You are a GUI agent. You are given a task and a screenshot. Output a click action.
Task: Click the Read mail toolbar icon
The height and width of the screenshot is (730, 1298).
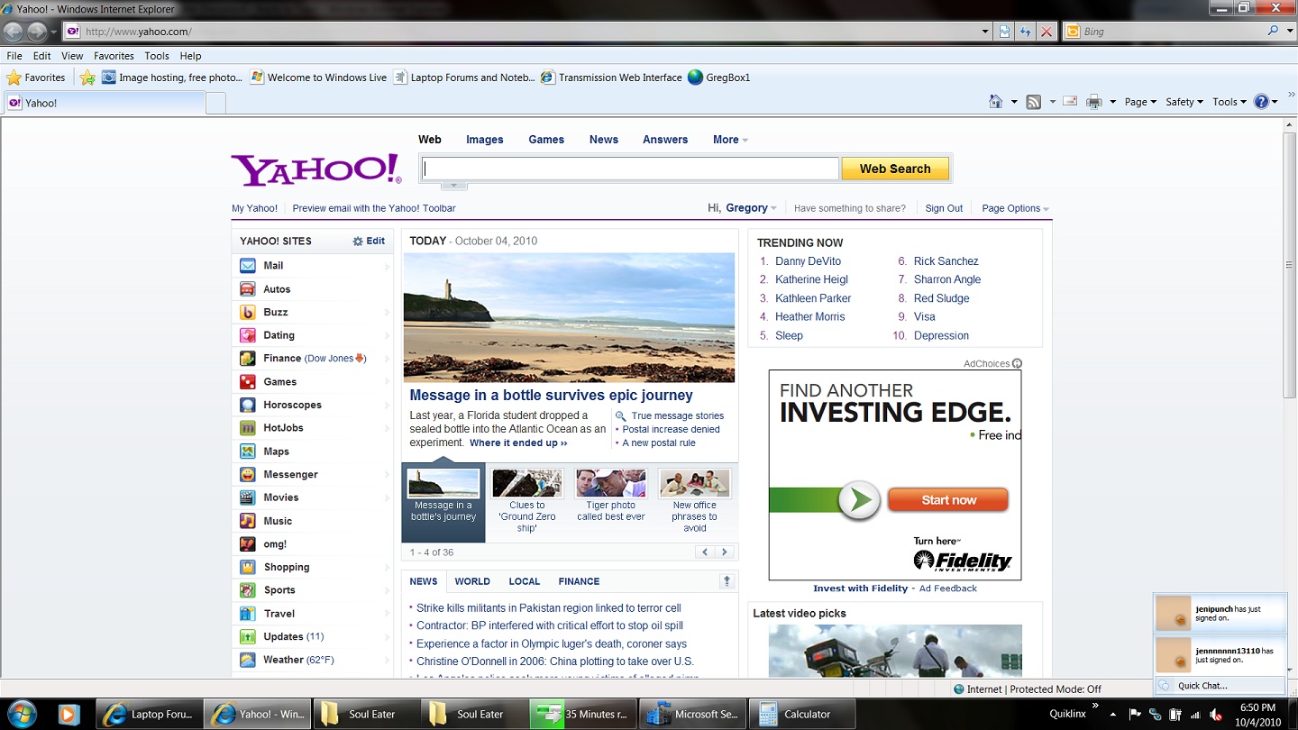click(1070, 102)
